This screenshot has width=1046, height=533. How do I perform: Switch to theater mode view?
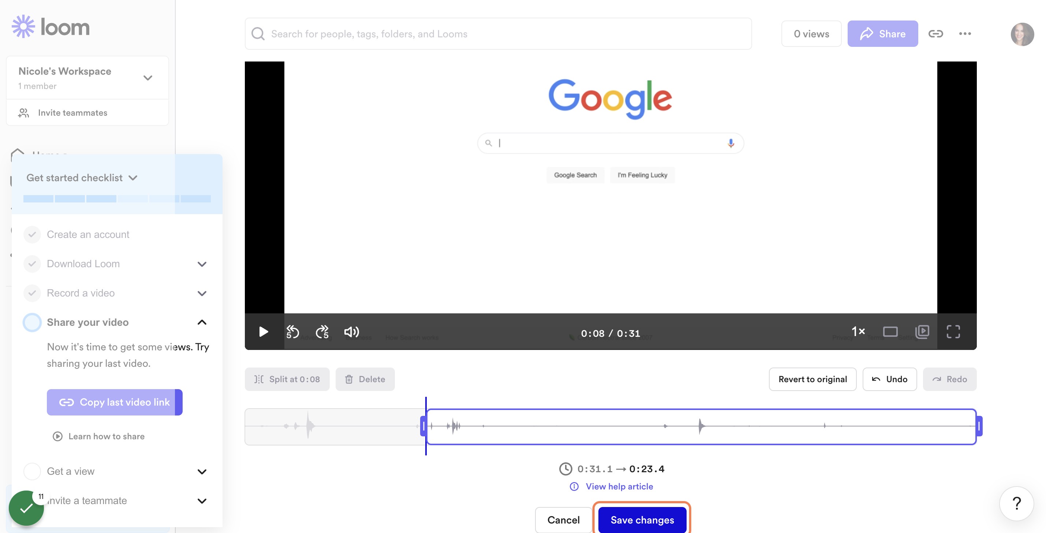[x=890, y=332]
